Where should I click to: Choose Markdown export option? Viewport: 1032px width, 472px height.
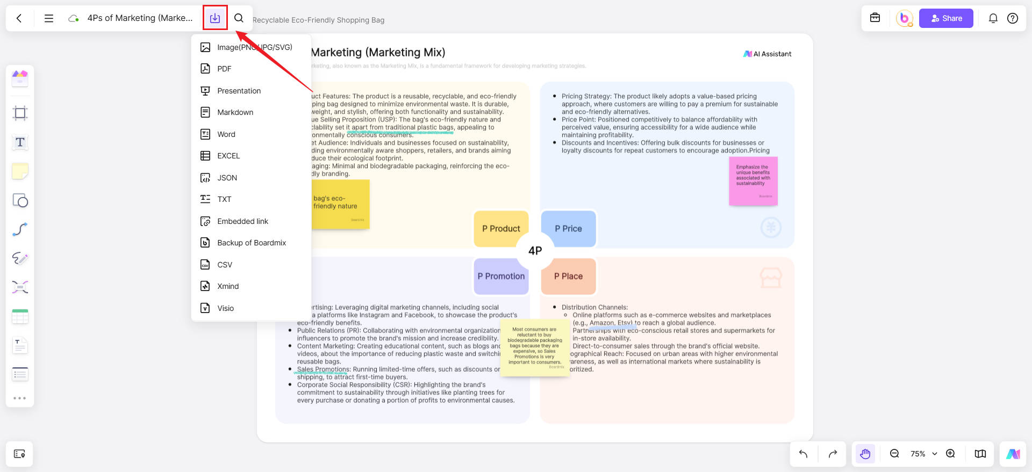pyautogui.click(x=235, y=112)
